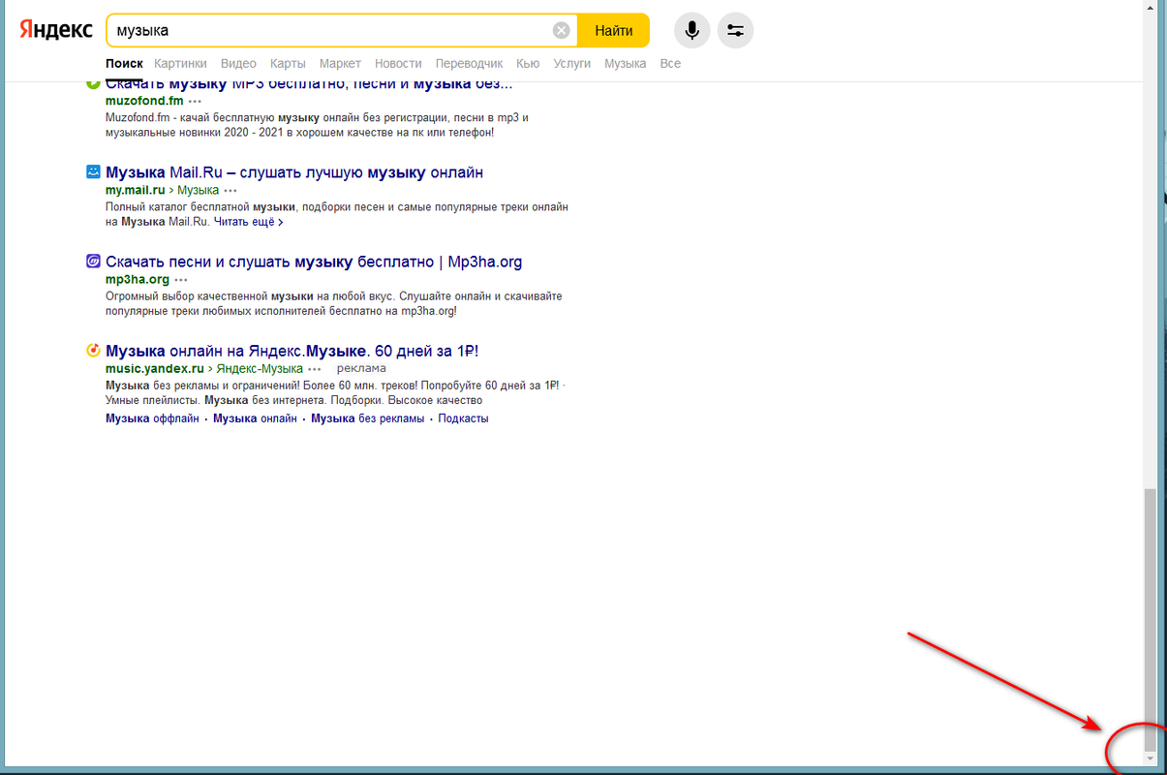Image resolution: width=1167 pixels, height=775 pixels.
Task: Open the Переводчик tab
Action: (470, 64)
